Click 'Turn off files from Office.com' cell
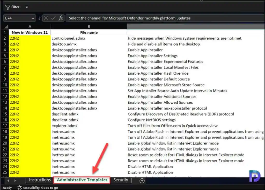Viewport: 265px width, 190px height. 196,126
